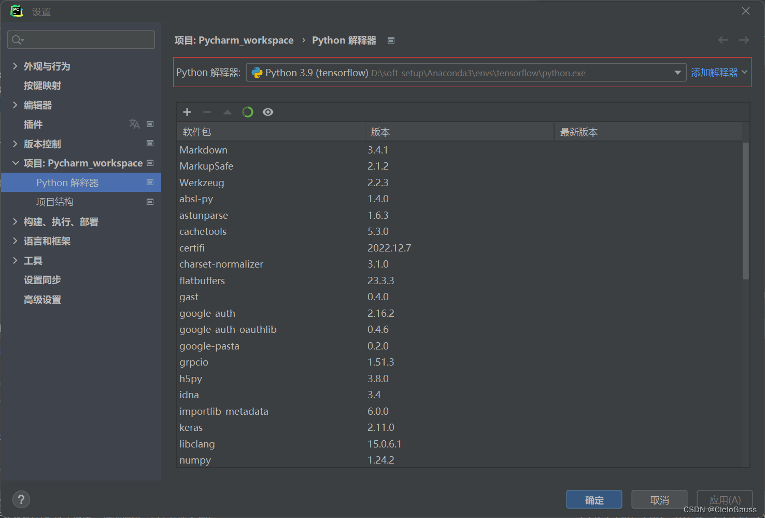This screenshot has width=765, height=518.
Task: Expand the 构建、执行、部署 section
Action: [15, 221]
